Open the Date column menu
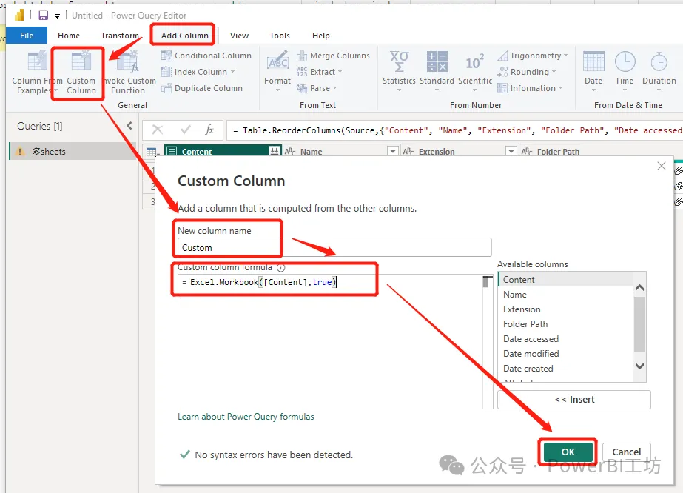The image size is (683, 493). (x=593, y=72)
